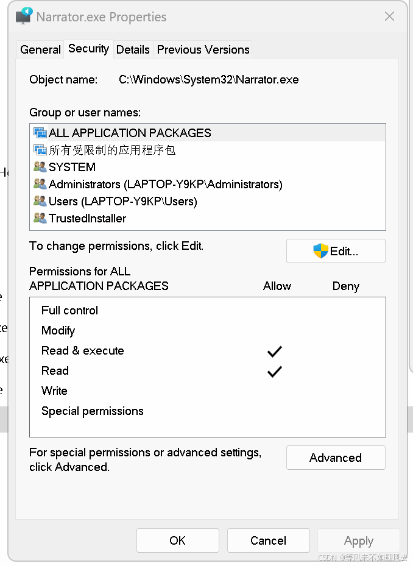
Task: Select the Security tab
Action: (x=88, y=48)
